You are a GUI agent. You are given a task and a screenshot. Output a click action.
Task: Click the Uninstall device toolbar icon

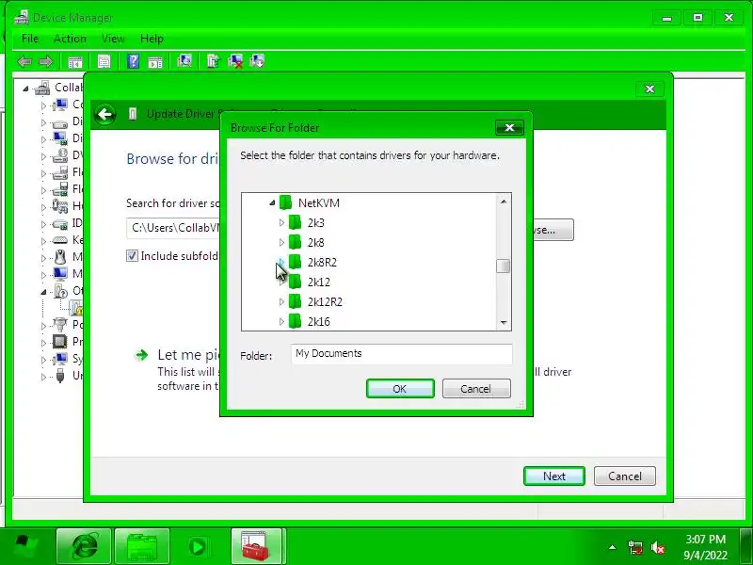pyautogui.click(x=235, y=61)
